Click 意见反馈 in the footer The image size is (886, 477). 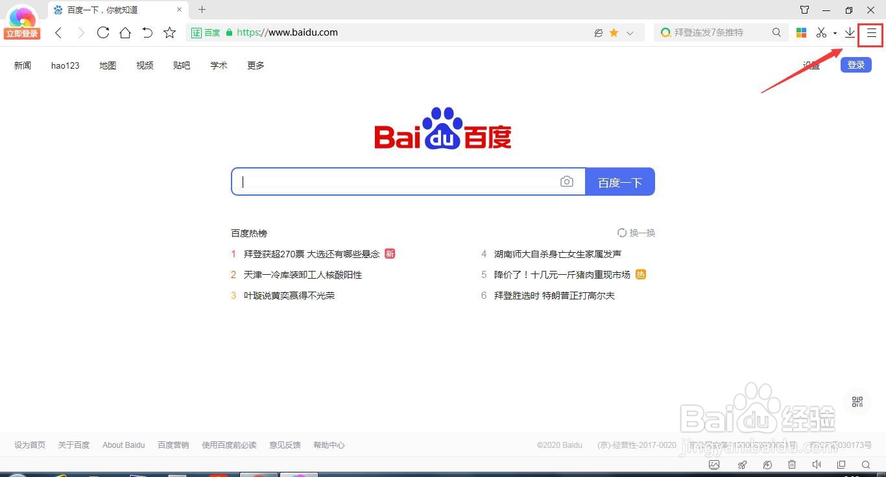[285, 445]
